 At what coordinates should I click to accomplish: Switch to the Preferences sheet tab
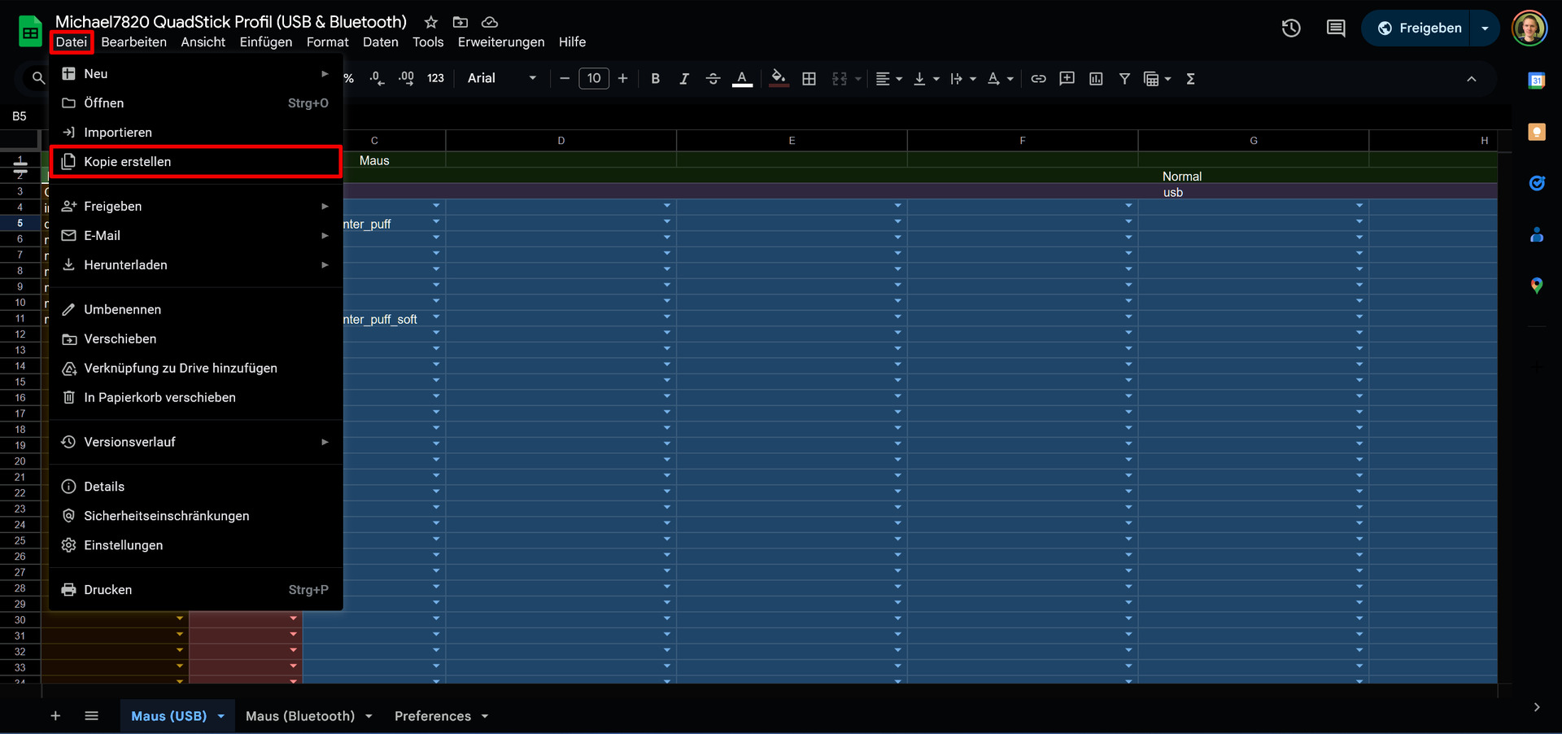coord(432,716)
